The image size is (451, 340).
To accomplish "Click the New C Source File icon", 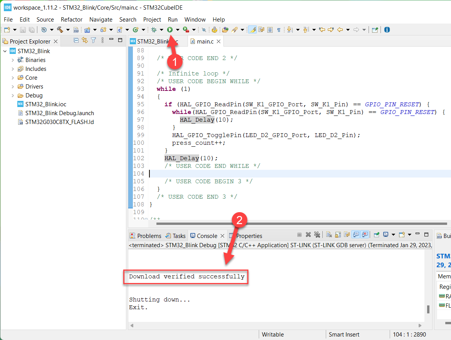I will (120, 30).
